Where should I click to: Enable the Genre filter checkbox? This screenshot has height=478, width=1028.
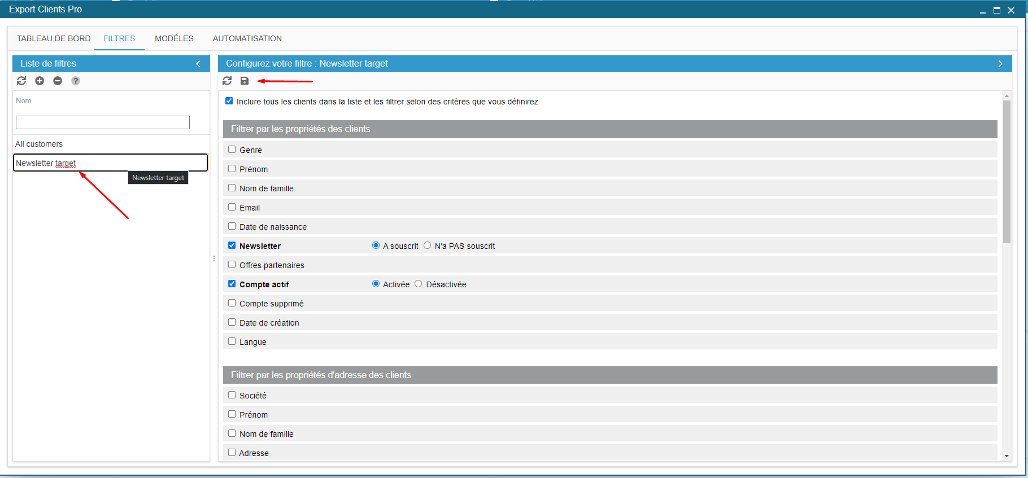pos(232,150)
